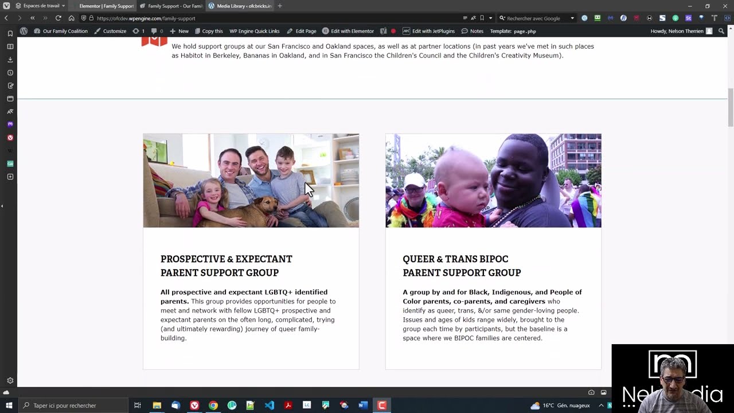Open the Howdy, Nelson Therrien account menu
The width and height of the screenshot is (734, 413).
tap(681, 31)
